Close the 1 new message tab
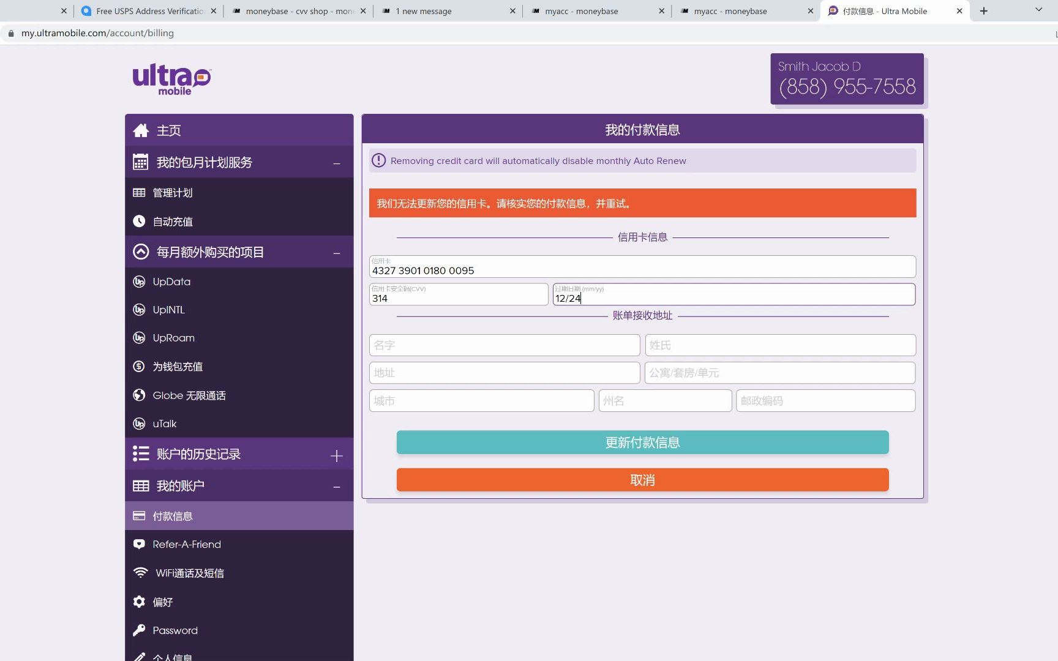 click(x=512, y=11)
